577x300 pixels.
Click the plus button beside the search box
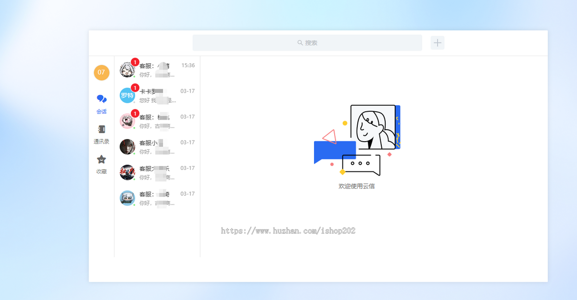click(x=438, y=43)
